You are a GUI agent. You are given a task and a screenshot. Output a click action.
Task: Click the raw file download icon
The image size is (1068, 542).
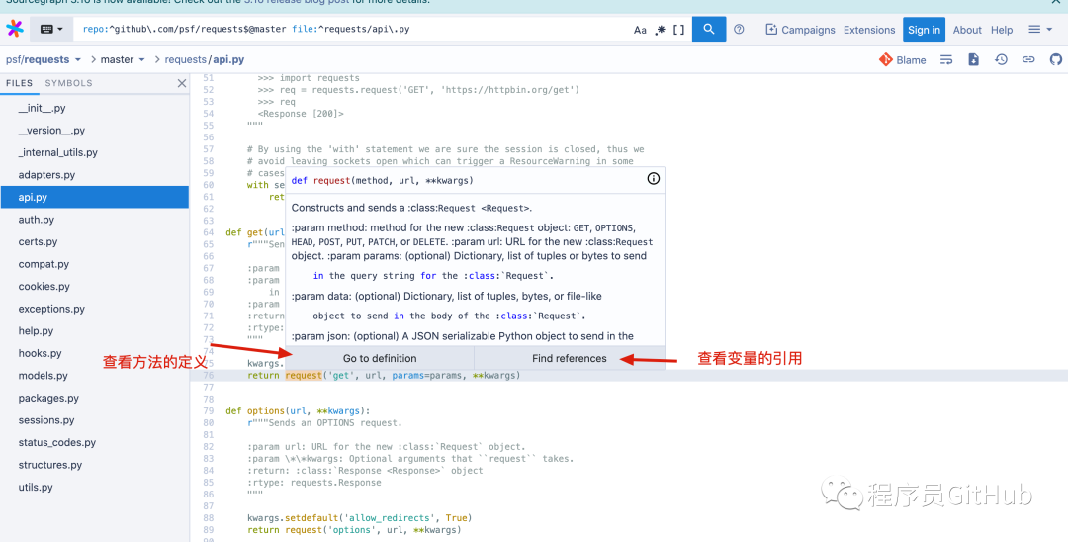pos(974,60)
